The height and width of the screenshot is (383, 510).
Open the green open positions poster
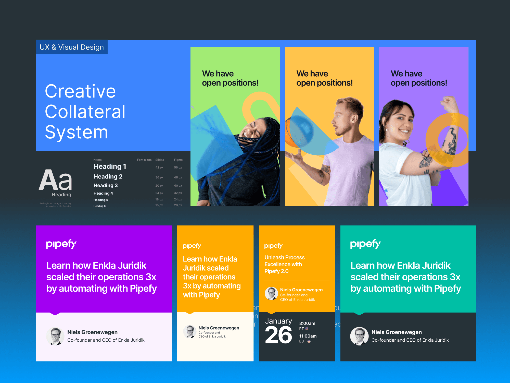235,126
